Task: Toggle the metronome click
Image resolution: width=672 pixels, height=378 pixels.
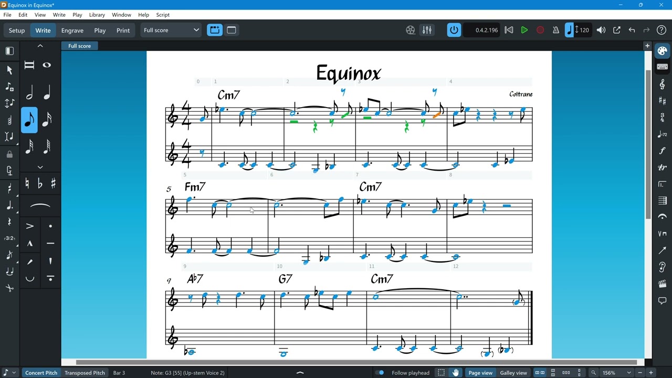Action: tap(555, 30)
